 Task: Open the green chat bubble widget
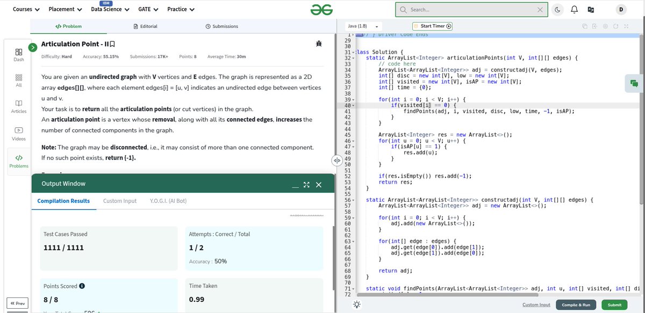(x=634, y=83)
